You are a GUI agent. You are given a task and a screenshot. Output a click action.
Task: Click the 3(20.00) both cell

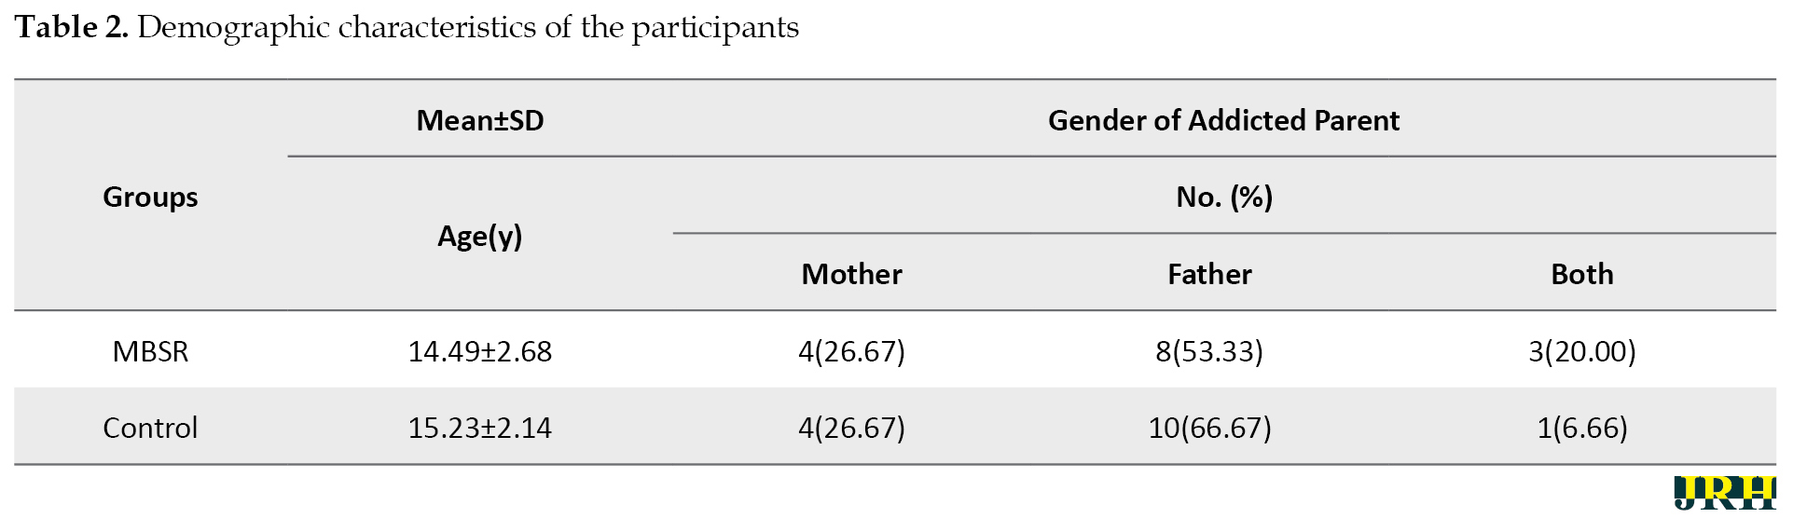pyautogui.click(x=1581, y=351)
